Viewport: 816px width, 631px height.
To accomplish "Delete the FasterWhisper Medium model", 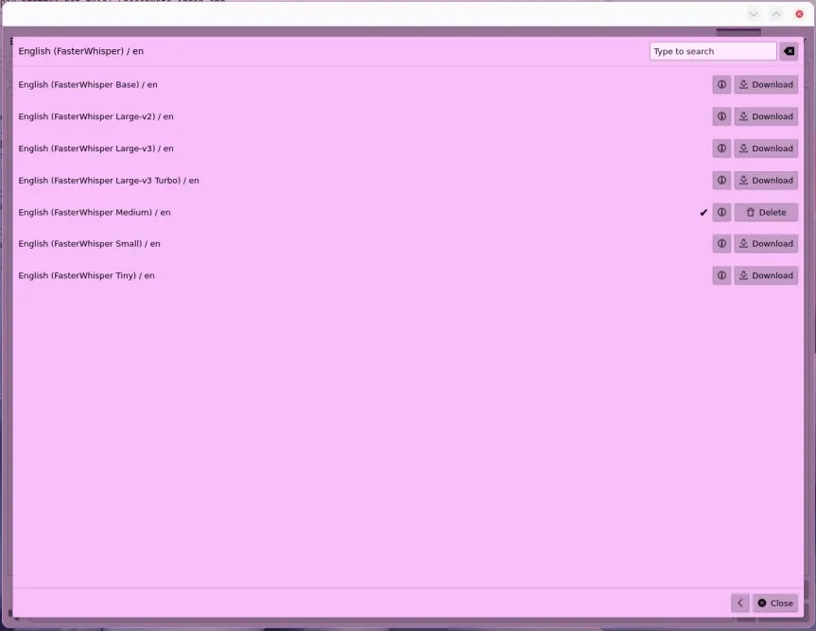I will [766, 213].
